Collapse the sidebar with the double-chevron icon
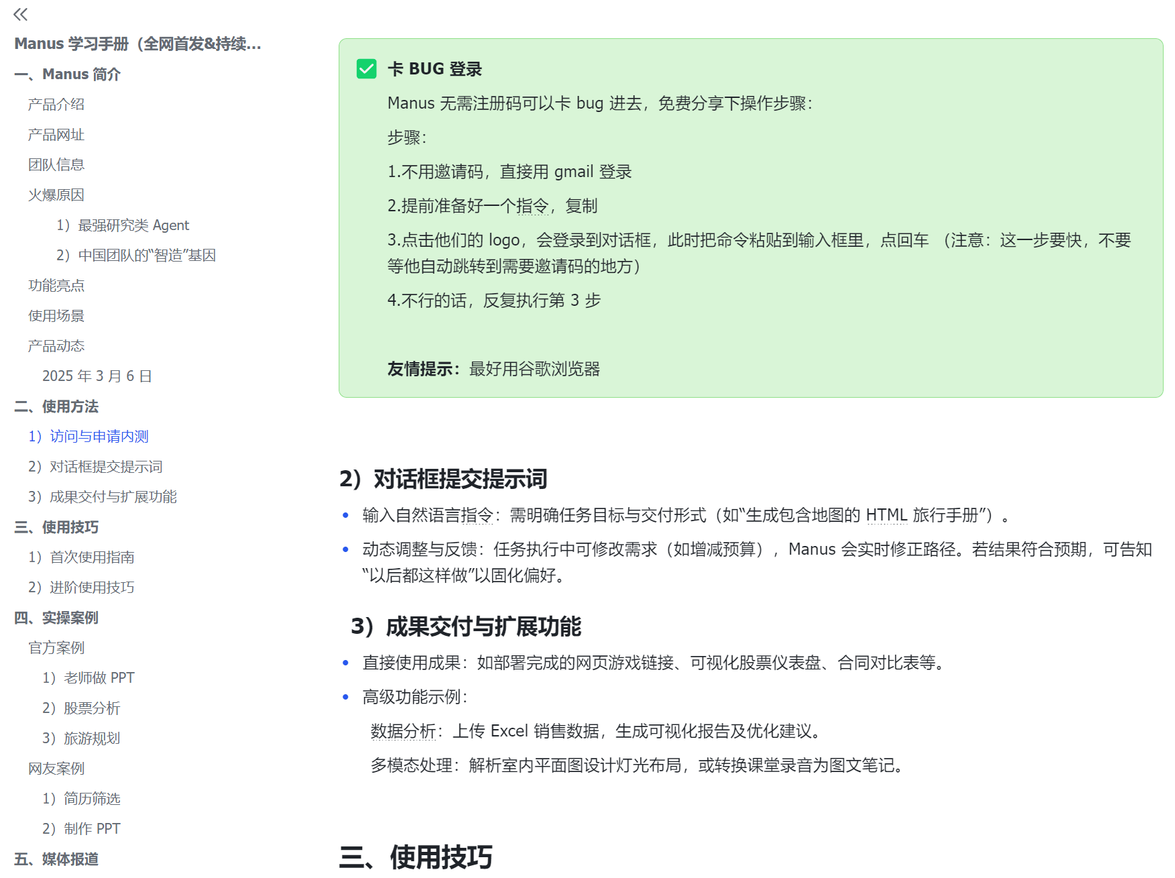The width and height of the screenshot is (1175, 878). pos(21,14)
